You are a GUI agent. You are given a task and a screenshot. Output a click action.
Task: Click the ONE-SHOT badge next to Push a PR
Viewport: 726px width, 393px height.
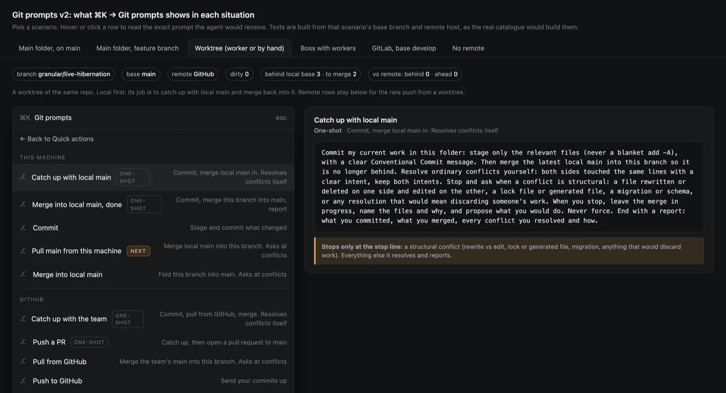tap(89, 342)
